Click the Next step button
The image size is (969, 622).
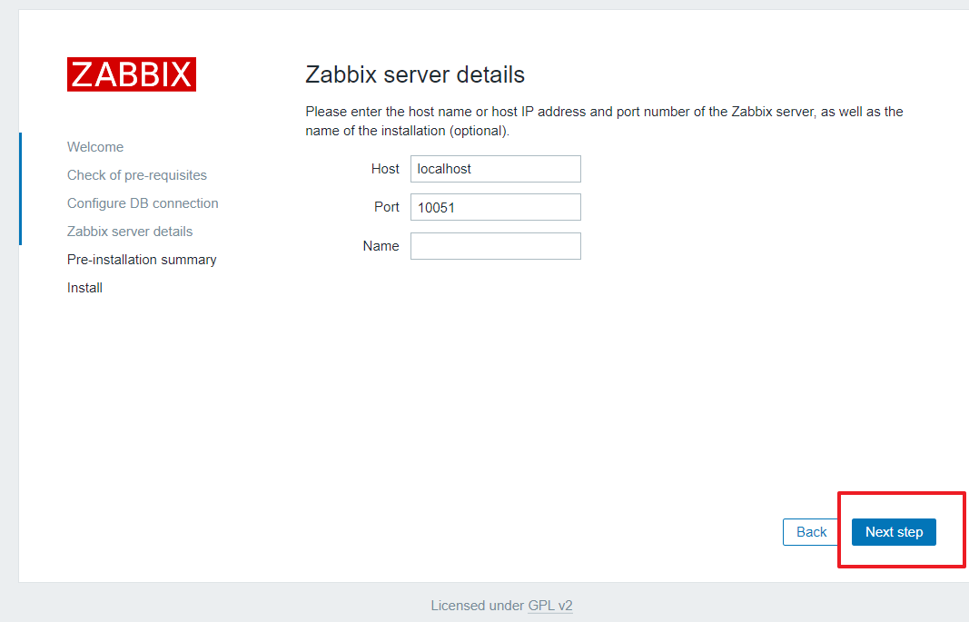point(894,532)
